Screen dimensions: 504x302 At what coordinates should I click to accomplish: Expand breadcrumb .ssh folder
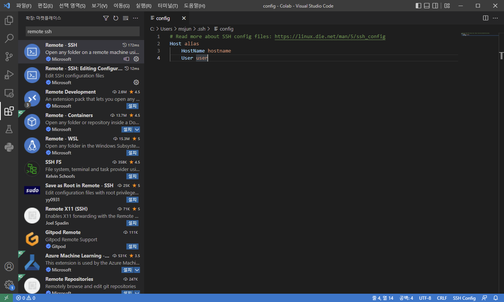pyautogui.click(x=201, y=29)
